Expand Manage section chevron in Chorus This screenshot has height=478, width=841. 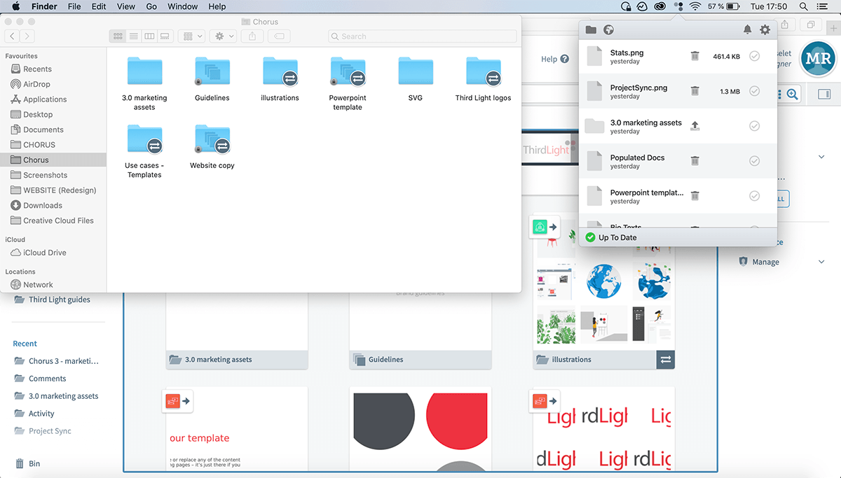pos(822,262)
